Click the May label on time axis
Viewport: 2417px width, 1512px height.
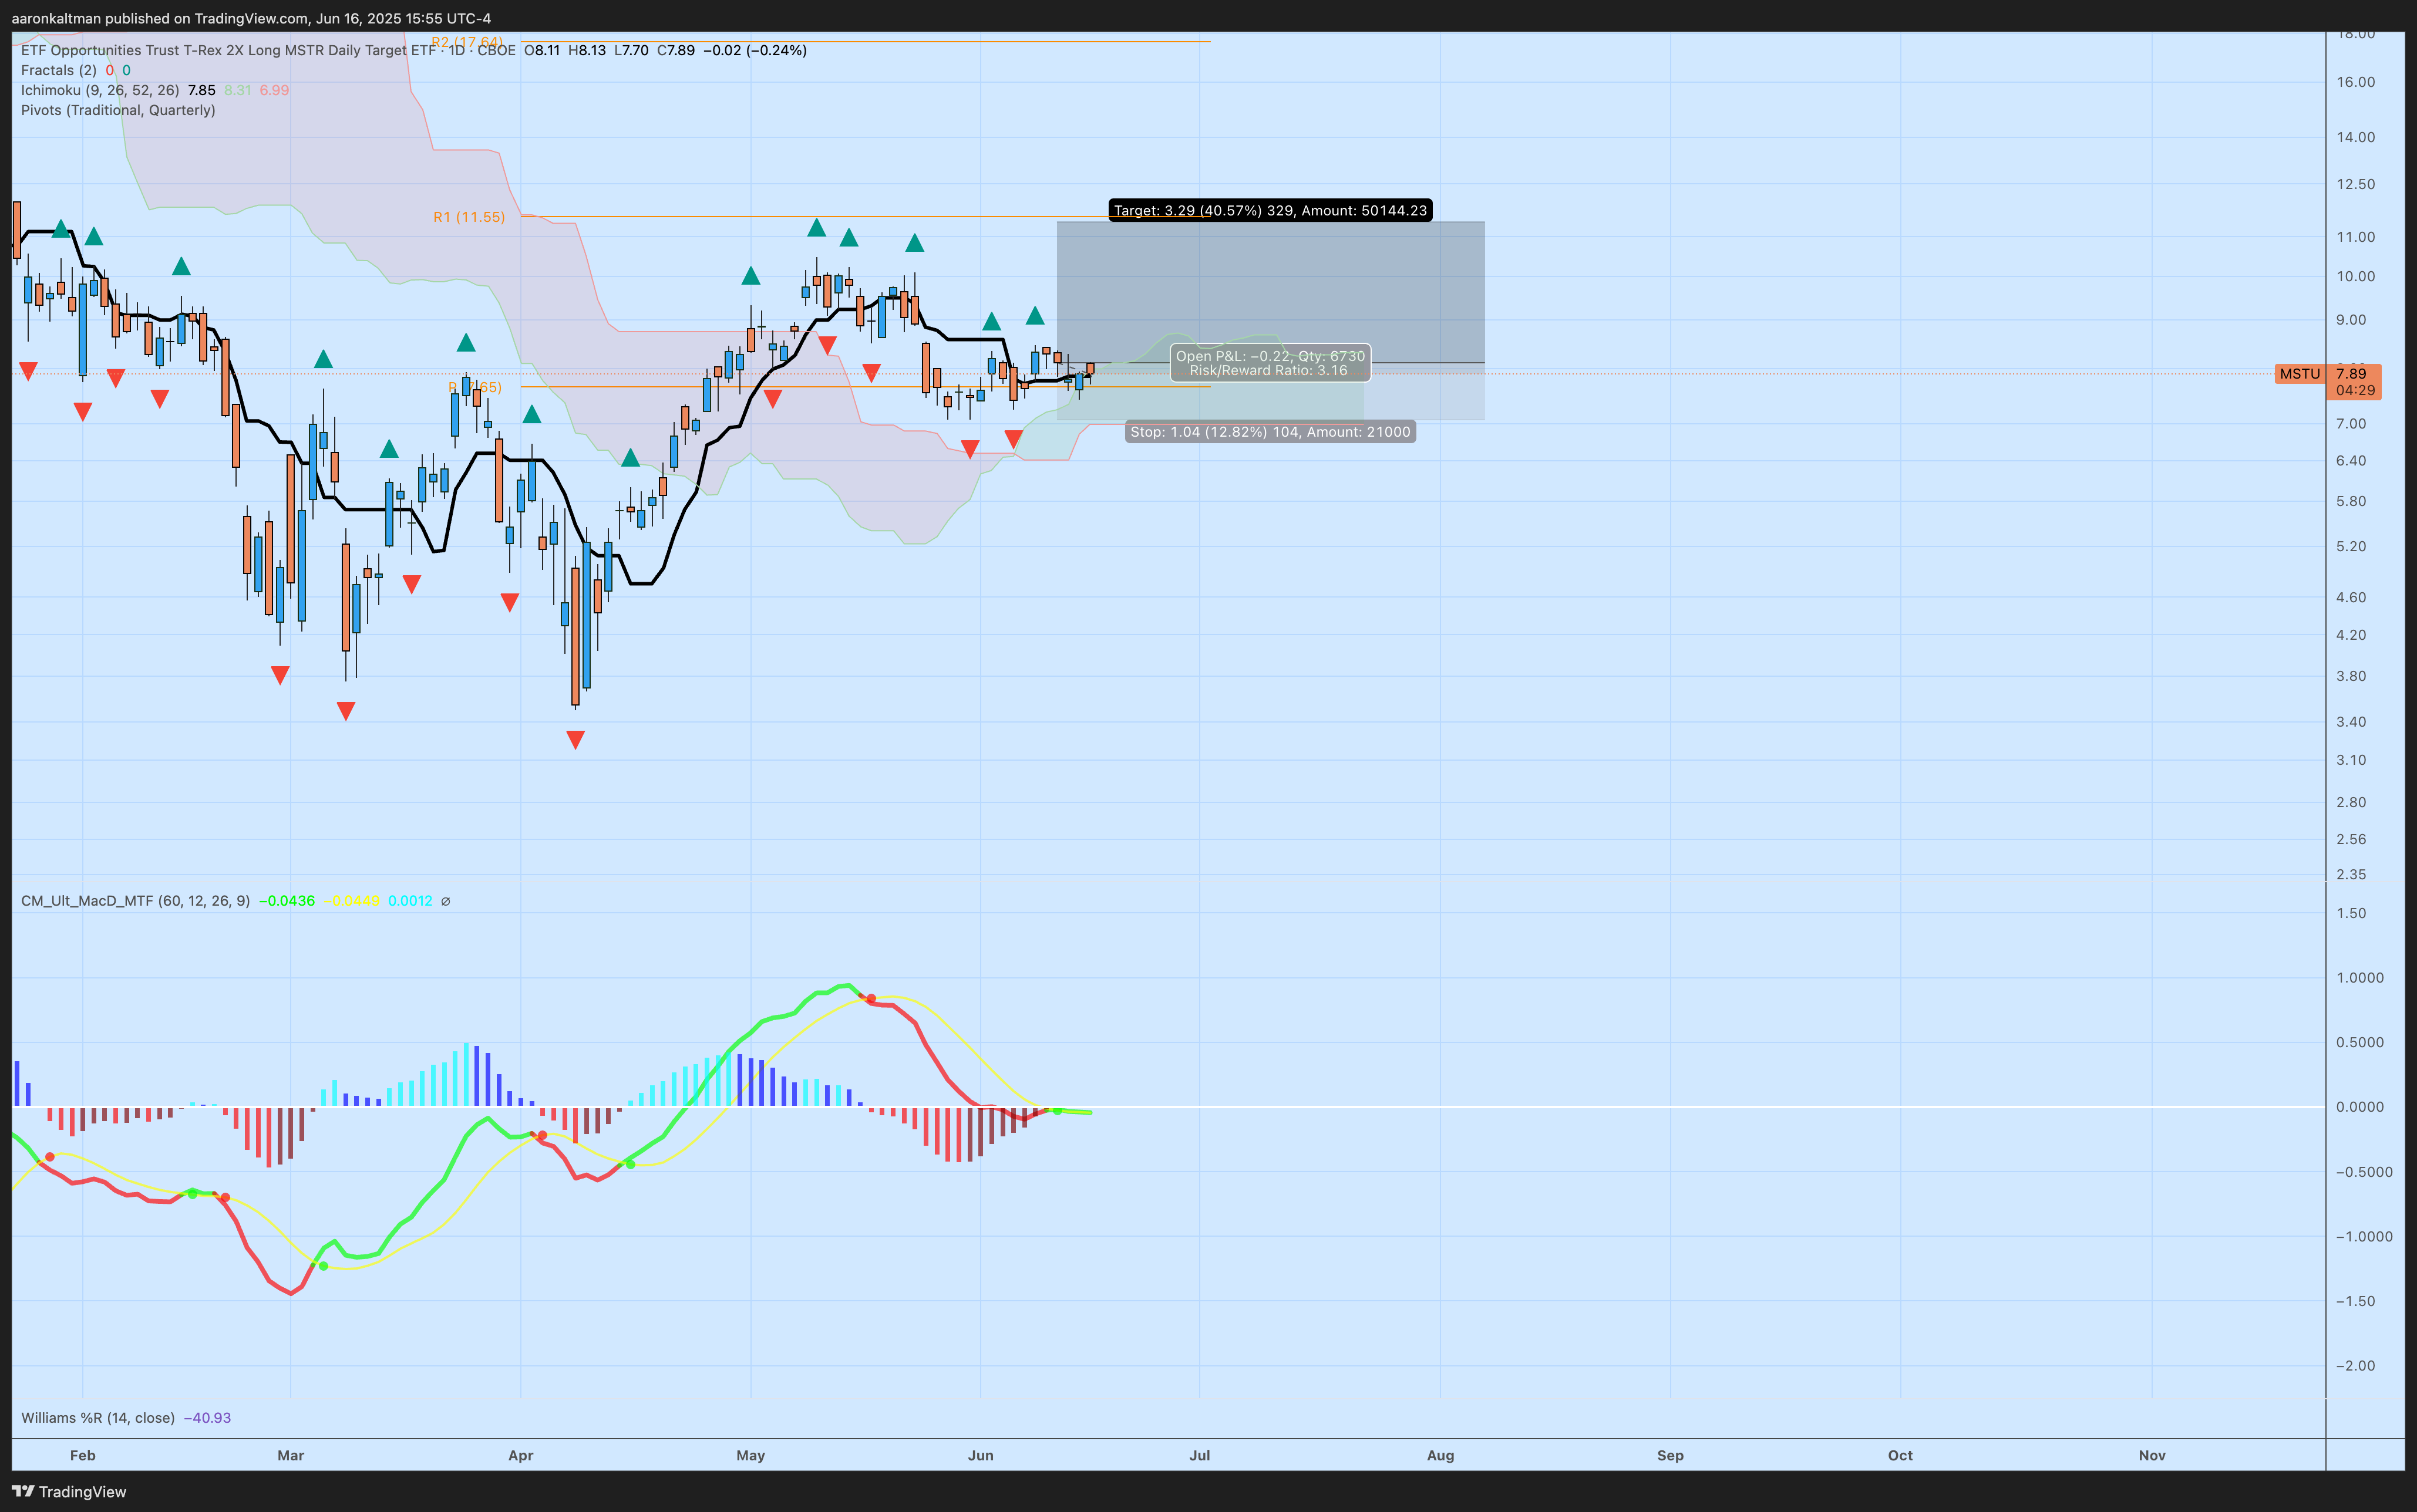pyautogui.click(x=751, y=1455)
